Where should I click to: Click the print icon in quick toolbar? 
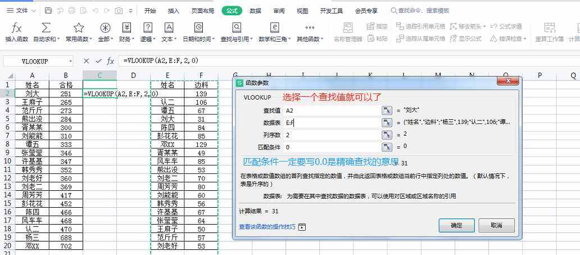click(72, 11)
